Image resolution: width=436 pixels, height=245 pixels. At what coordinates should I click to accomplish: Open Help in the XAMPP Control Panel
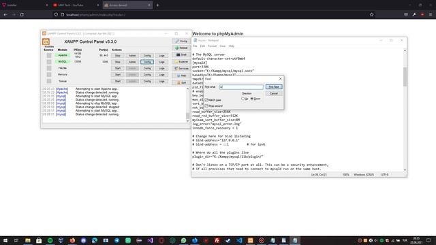pos(181,76)
